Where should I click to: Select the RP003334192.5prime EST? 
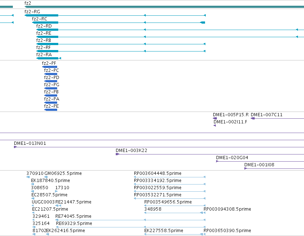pyautogui.click(x=170, y=184)
